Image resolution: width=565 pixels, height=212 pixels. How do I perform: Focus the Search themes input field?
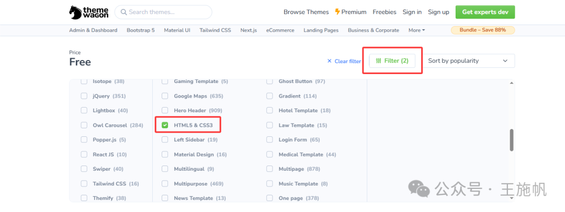tap(163, 12)
